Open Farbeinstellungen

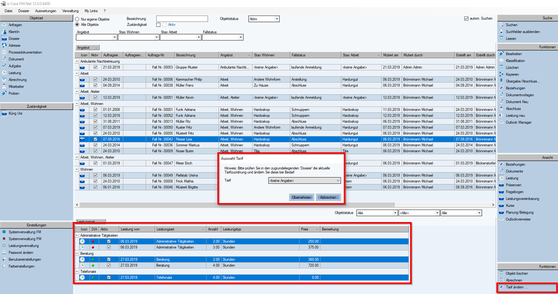(22, 266)
